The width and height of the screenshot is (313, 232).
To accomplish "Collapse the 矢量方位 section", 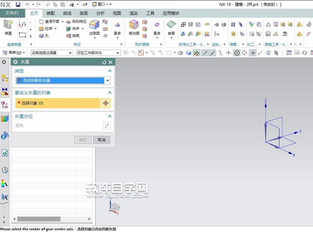I will pos(110,116).
